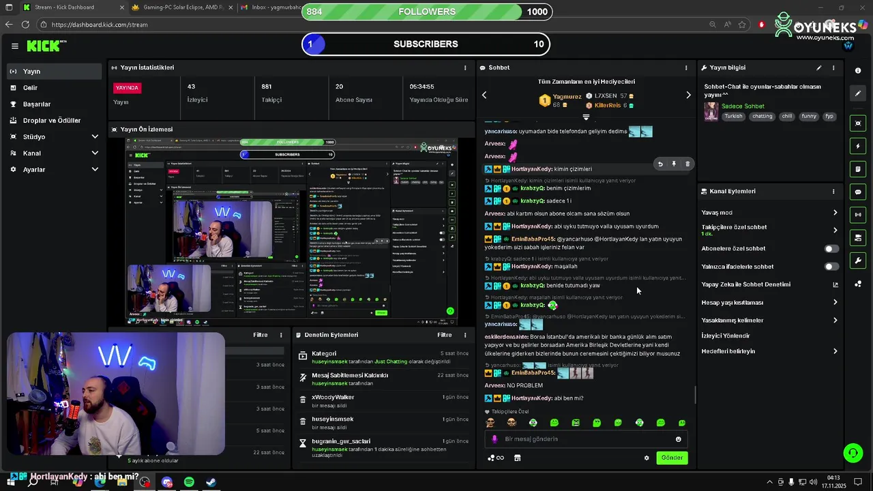Reply to HortlayanKedy kimin çizimleri message

pyautogui.click(x=660, y=164)
